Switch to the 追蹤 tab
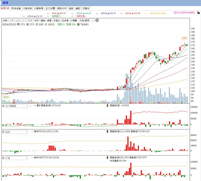 [71, 8]
